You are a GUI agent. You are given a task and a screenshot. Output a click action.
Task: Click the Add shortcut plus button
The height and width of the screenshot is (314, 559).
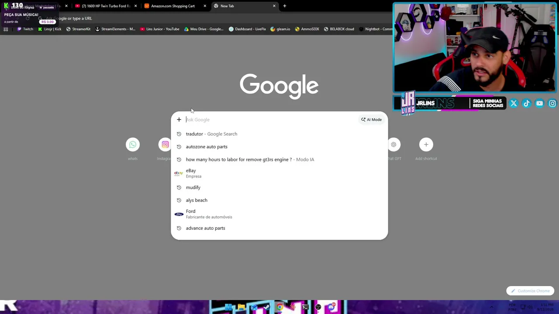[426, 144]
